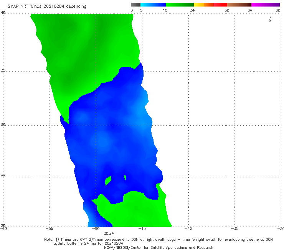This screenshot has width=284, height=250.
Task: Click the cyan-blue segment of the colorbar
Action: coord(153,5)
